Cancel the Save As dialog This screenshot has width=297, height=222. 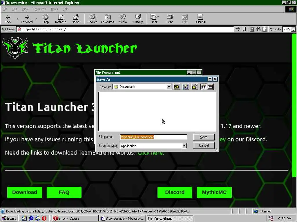pos(204,145)
